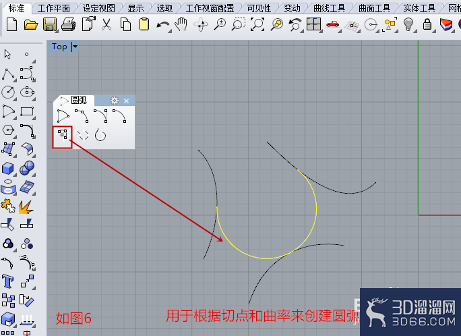This screenshot has height=336, width=461.
Task: Close the 圆弧 floating panel
Action: click(127, 101)
